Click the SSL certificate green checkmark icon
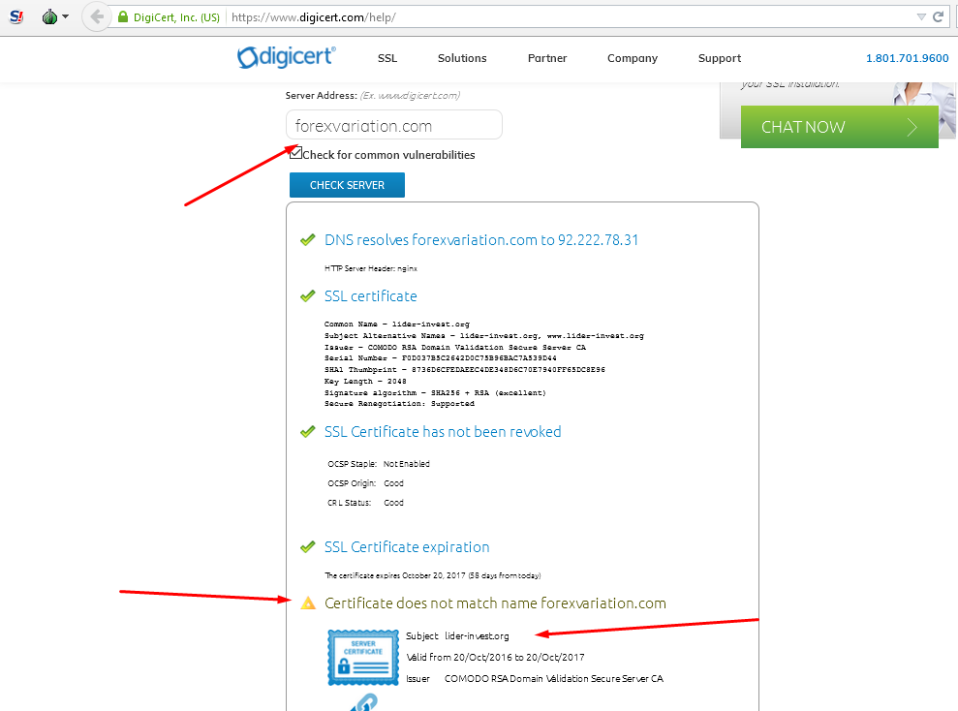This screenshot has height=711, width=958. coord(308,296)
